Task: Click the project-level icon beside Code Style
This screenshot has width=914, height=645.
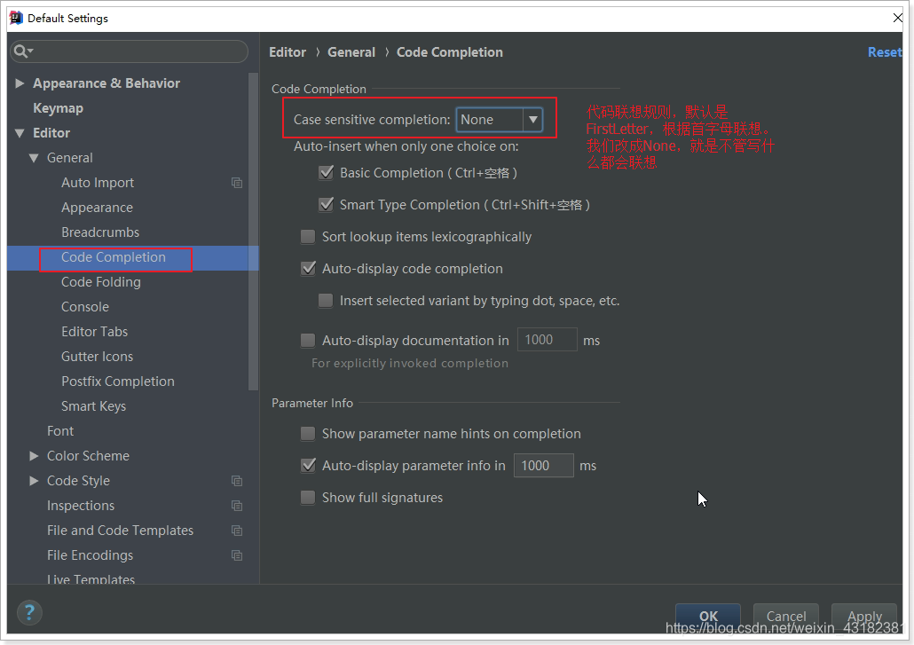Action: coord(237,481)
